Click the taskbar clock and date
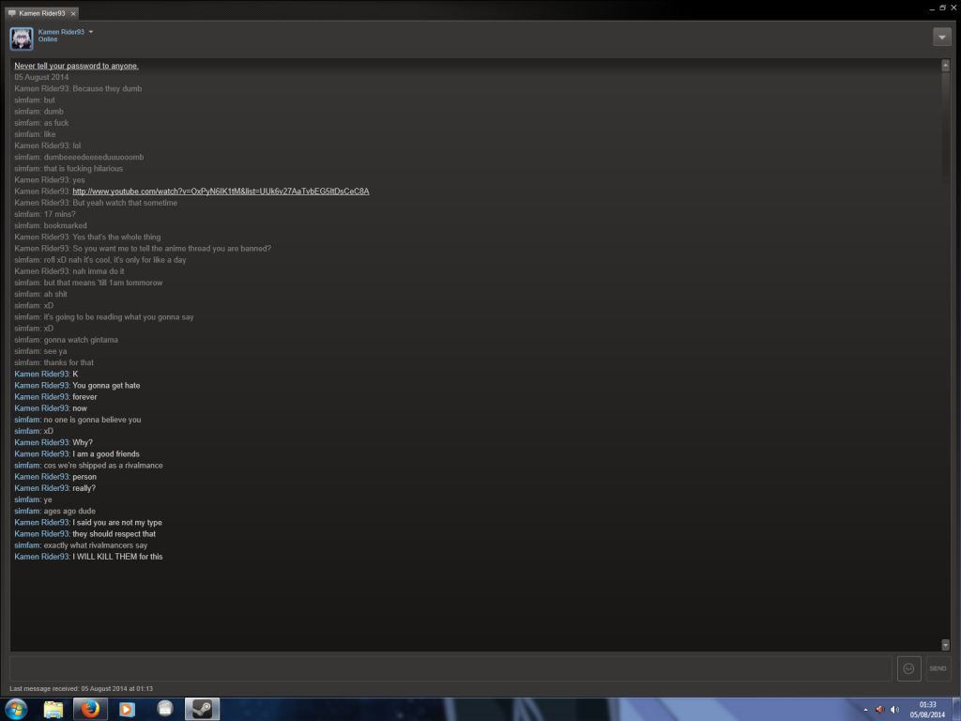 point(927,709)
